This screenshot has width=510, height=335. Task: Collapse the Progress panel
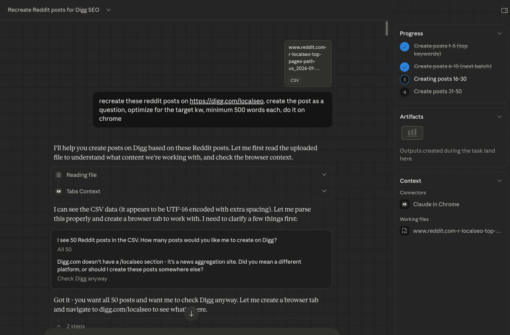499,33
